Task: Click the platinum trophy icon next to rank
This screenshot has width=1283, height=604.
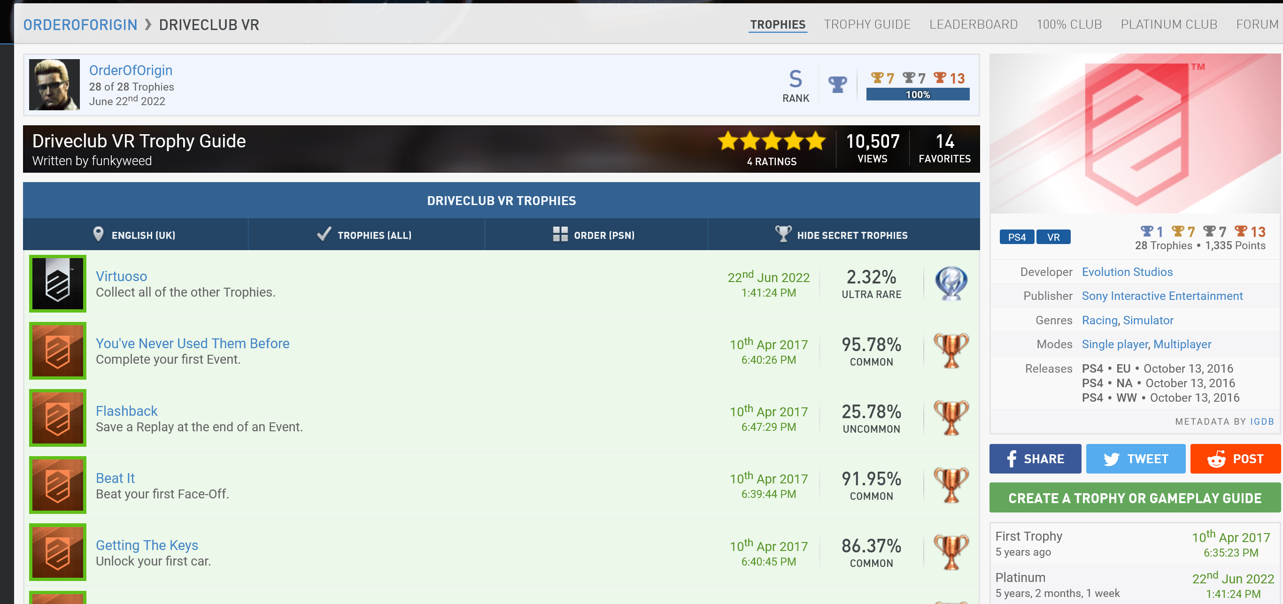Action: [837, 84]
